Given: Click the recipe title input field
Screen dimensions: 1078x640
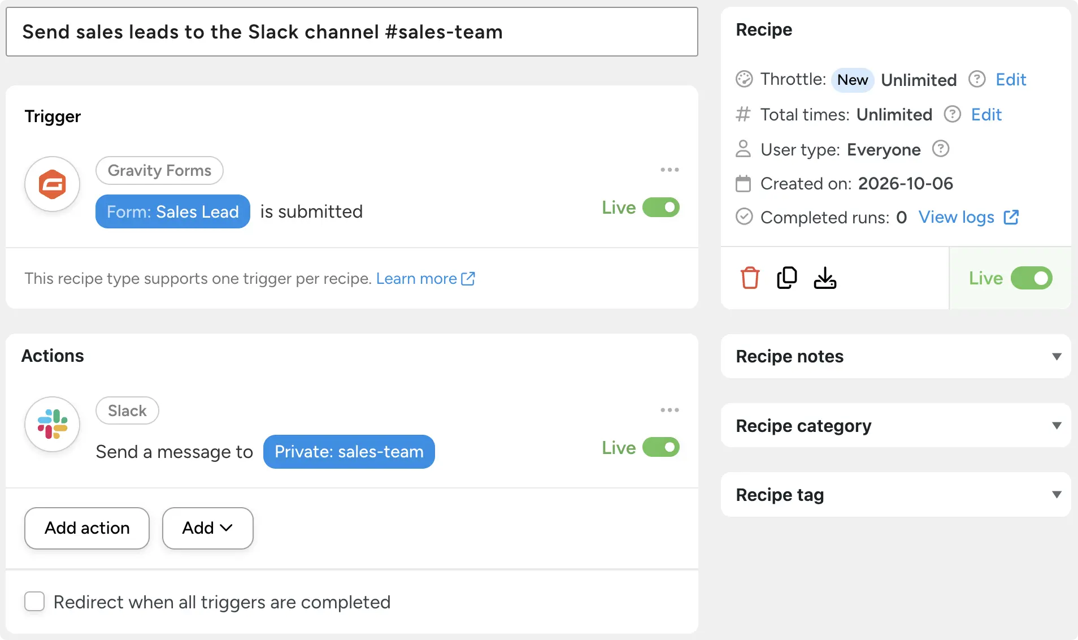Looking at the screenshot, I should point(352,32).
